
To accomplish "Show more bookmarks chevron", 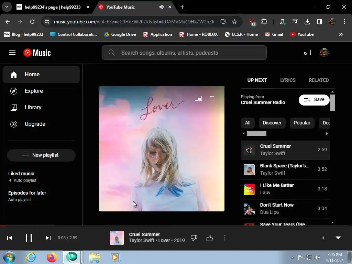I will click(341, 34).
